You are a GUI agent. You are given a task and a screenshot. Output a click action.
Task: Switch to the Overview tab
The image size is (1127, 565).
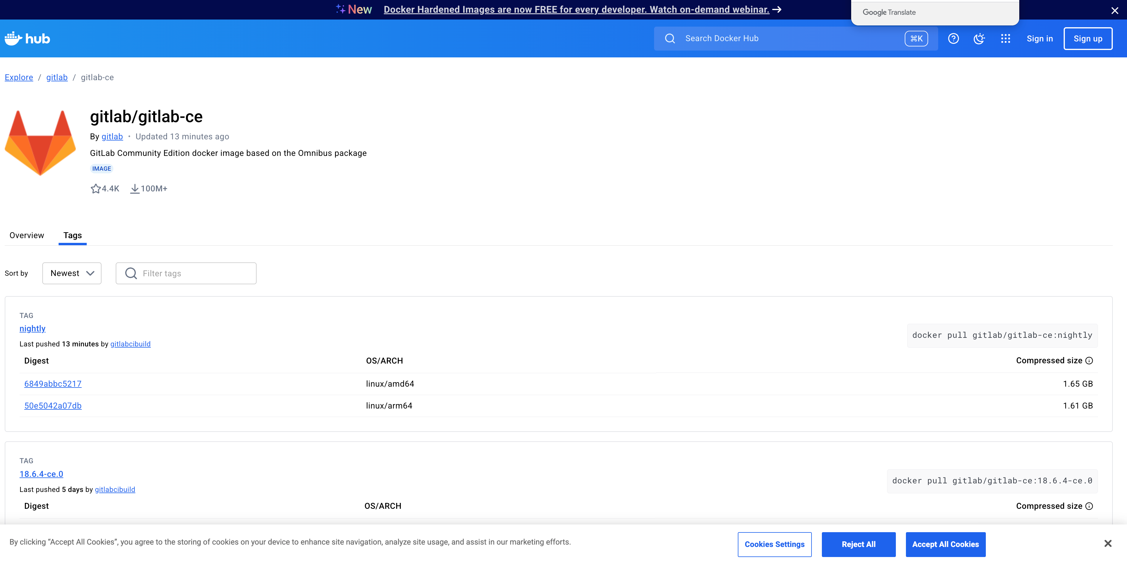27,235
